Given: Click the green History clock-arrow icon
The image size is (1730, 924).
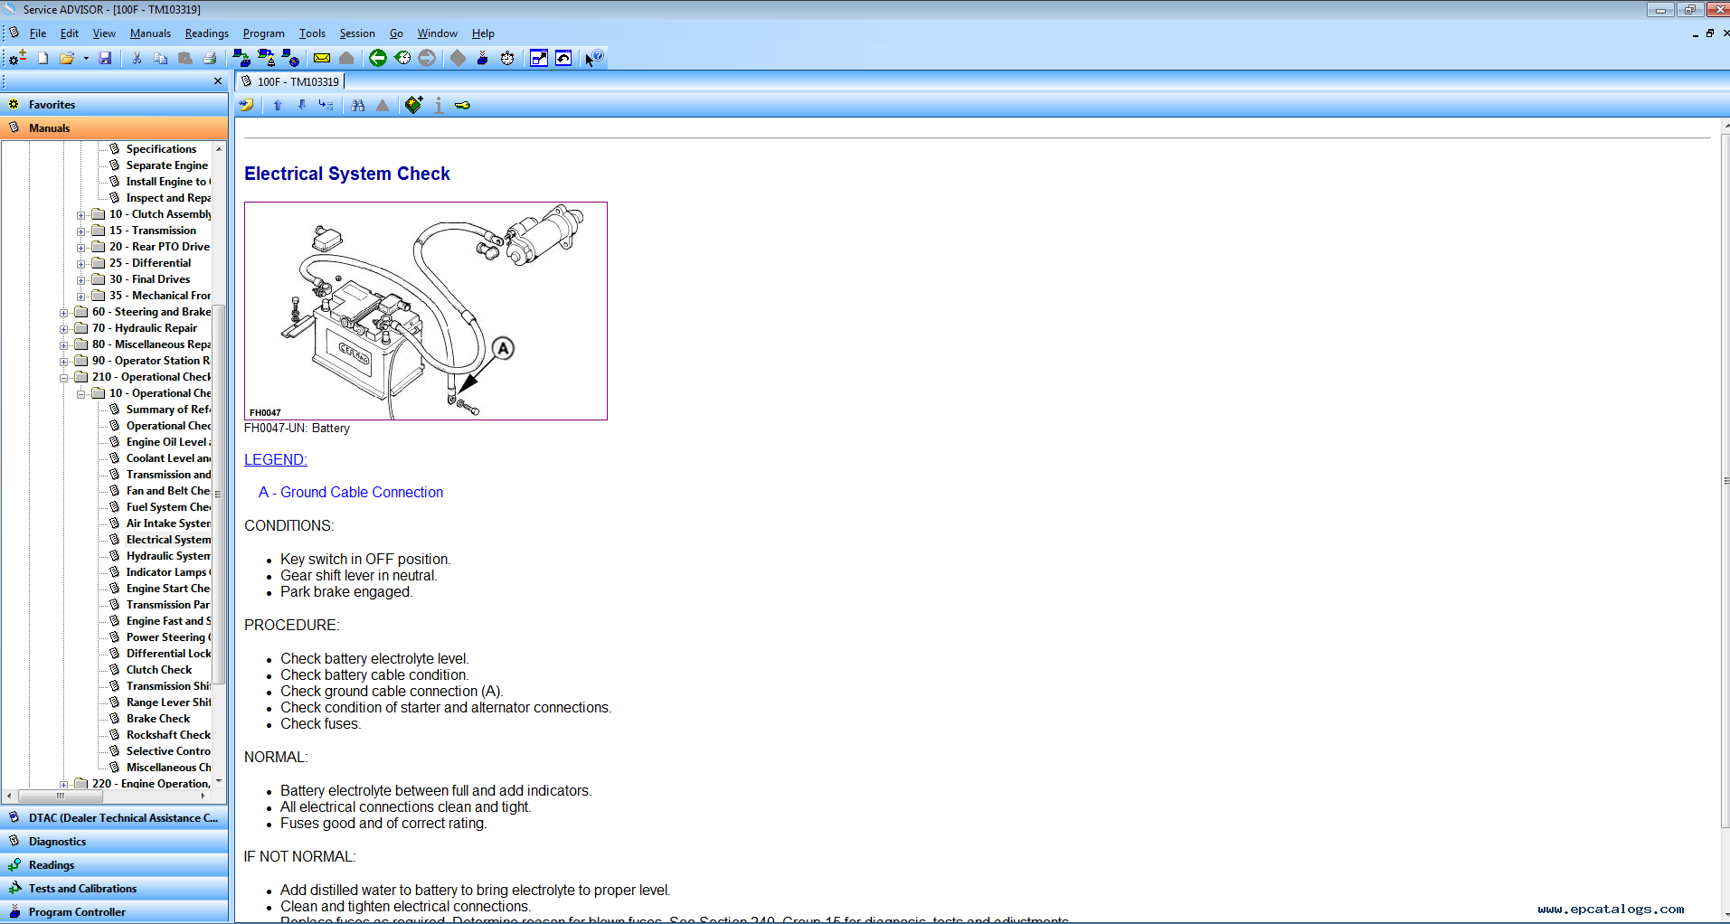Looking at the screenshot, I should [402, 58].
